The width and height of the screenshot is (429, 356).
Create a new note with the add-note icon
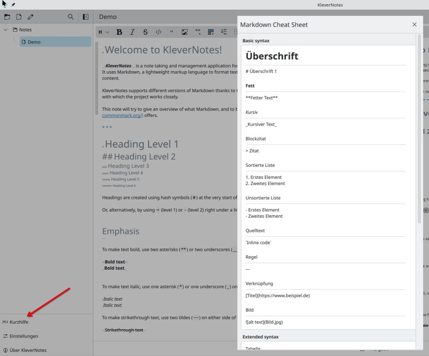19,17
